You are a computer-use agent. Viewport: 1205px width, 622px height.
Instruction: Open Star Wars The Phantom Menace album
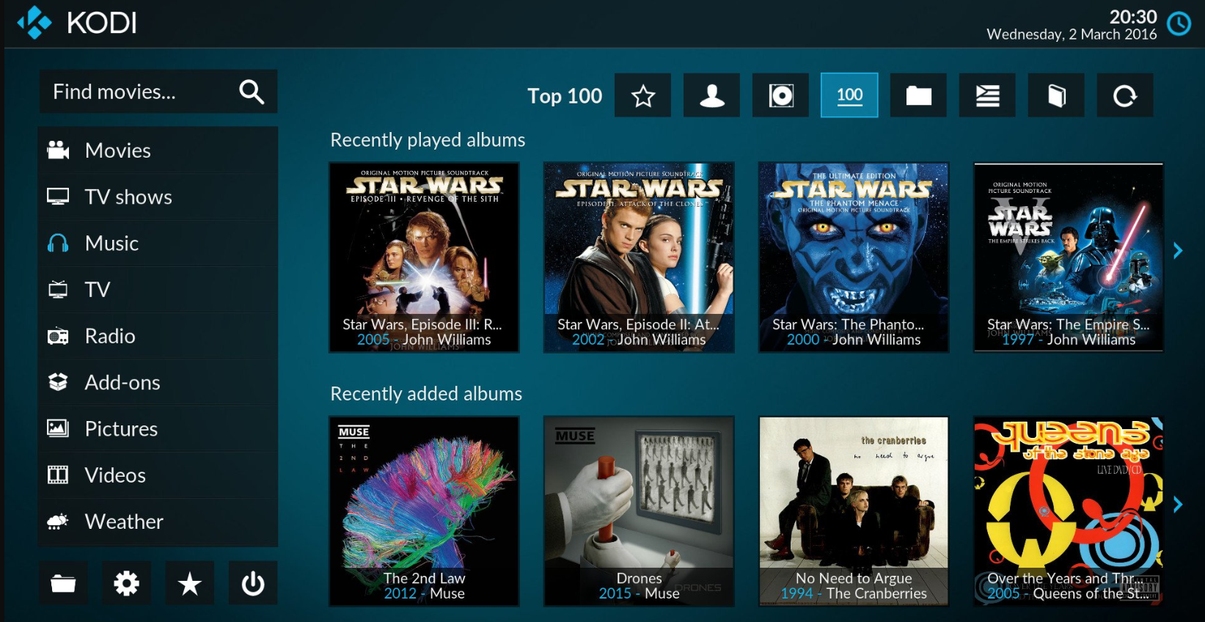click(854, 257)
